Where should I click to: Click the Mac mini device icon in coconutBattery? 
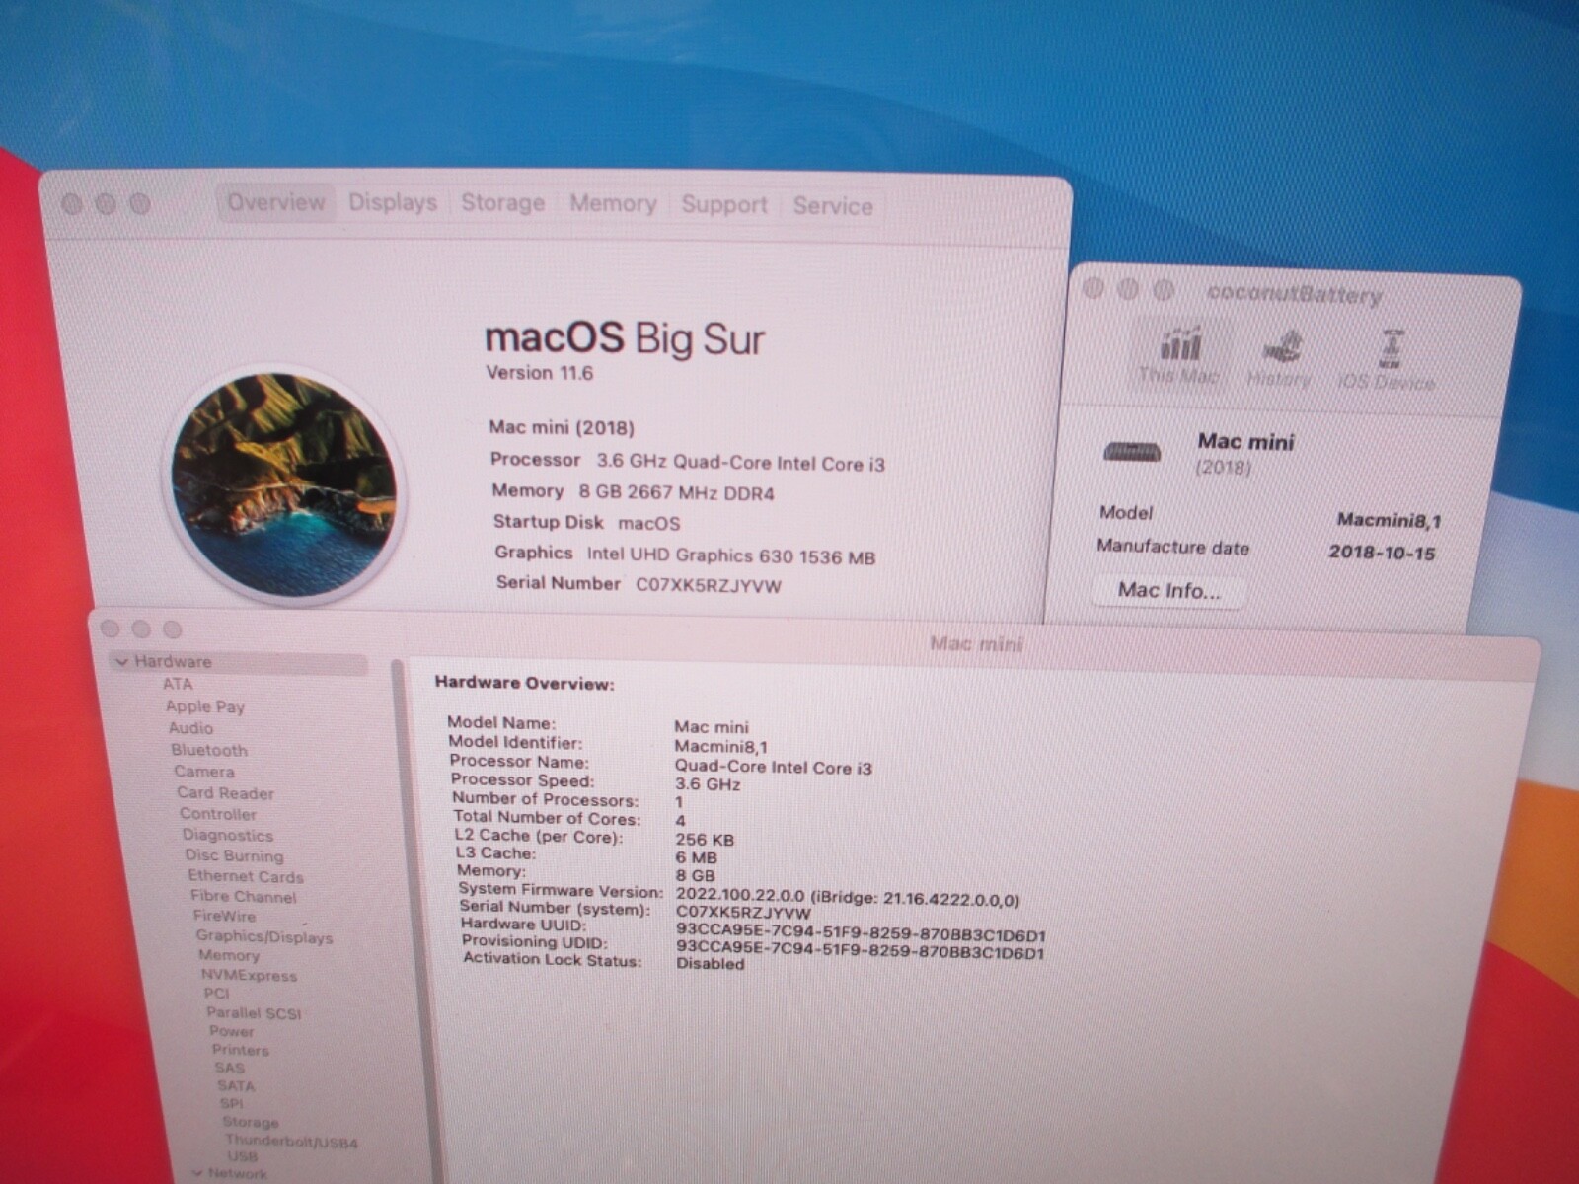click(x=1132, y=452)
